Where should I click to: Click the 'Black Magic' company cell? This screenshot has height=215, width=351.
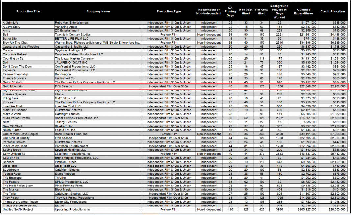pyautogui.click(x=98, y=189)
